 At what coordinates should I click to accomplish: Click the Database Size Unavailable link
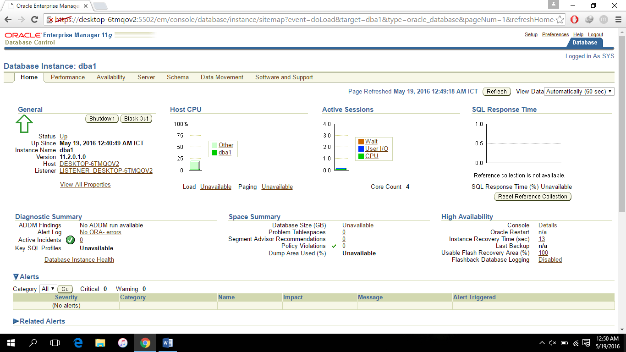tap(358, 225)
